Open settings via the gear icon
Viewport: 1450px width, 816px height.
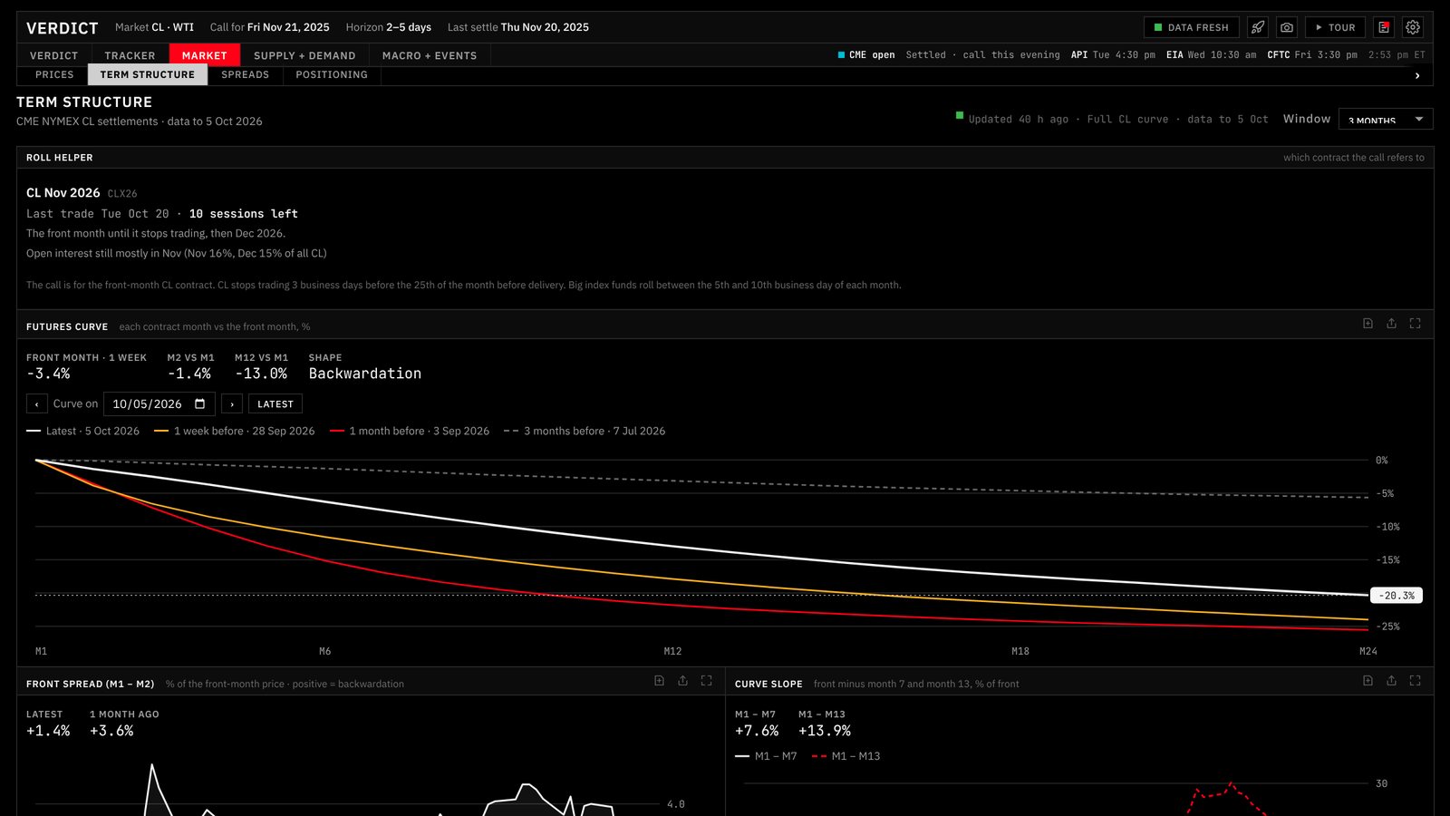click(x=1413, y=27)
